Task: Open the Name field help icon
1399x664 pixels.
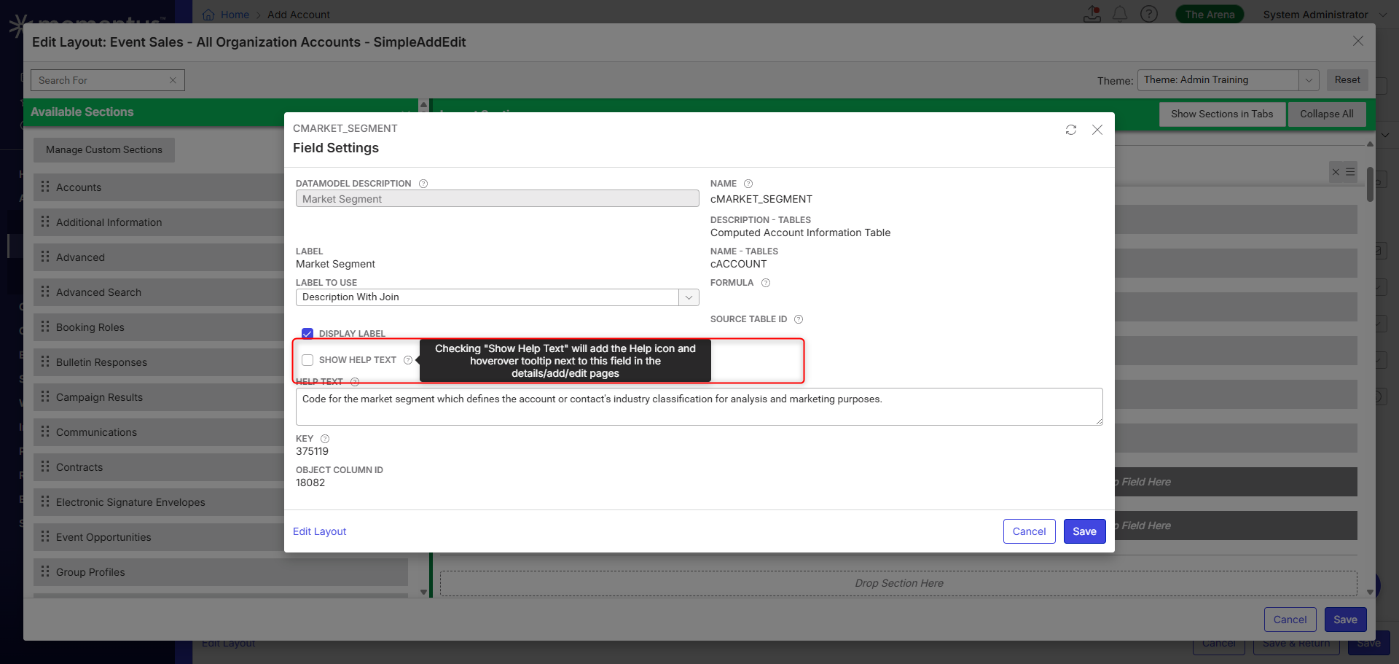Action: [x=748, y=184]
